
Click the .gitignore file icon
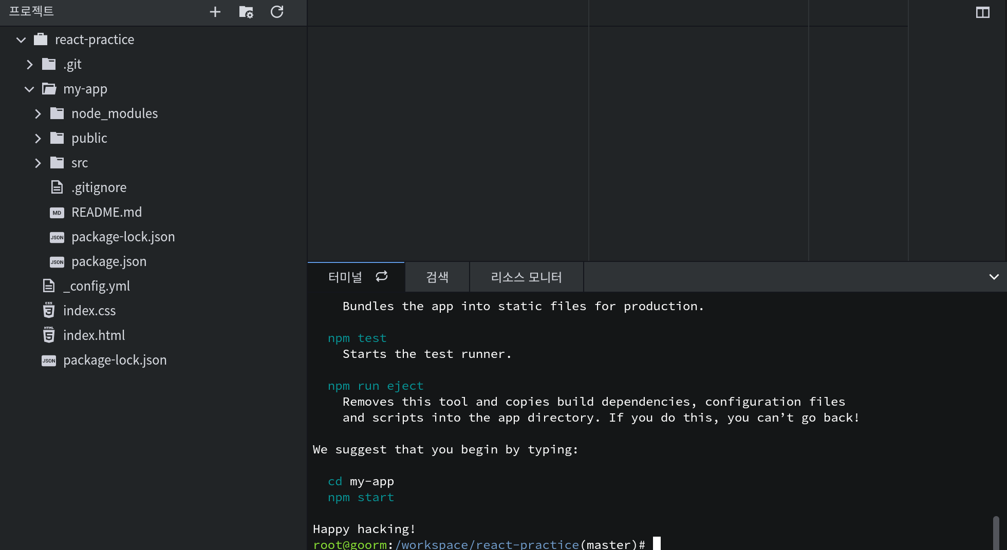57,187
